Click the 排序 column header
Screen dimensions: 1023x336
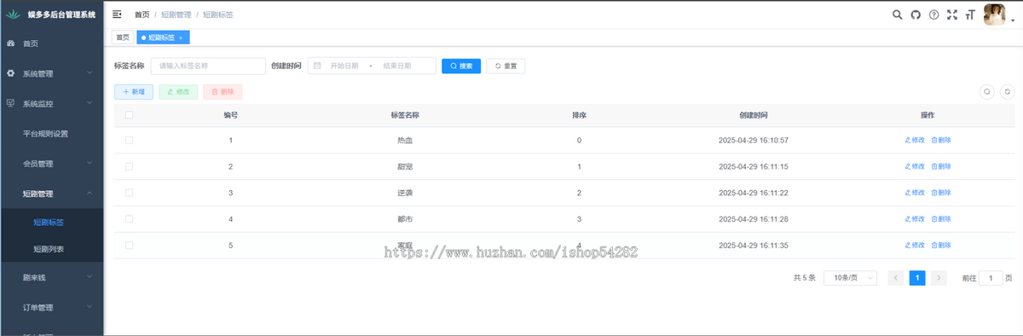579,114
